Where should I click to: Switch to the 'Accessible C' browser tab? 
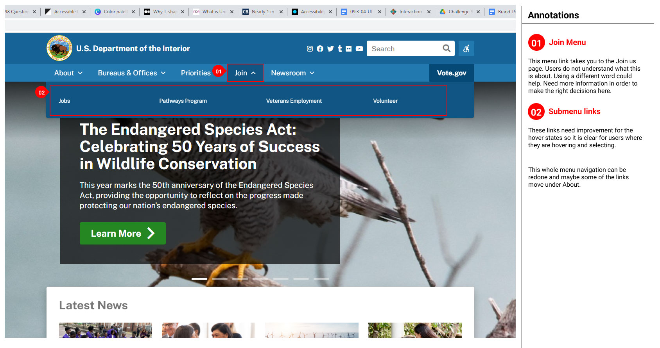[65, 12]
